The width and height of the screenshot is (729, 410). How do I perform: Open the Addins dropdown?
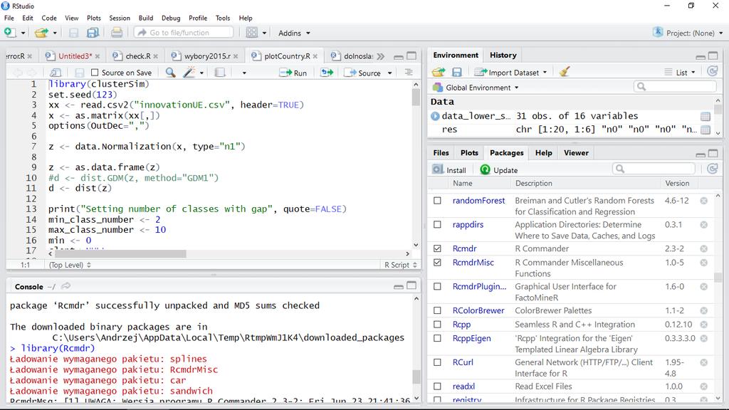tap(294, 33)
